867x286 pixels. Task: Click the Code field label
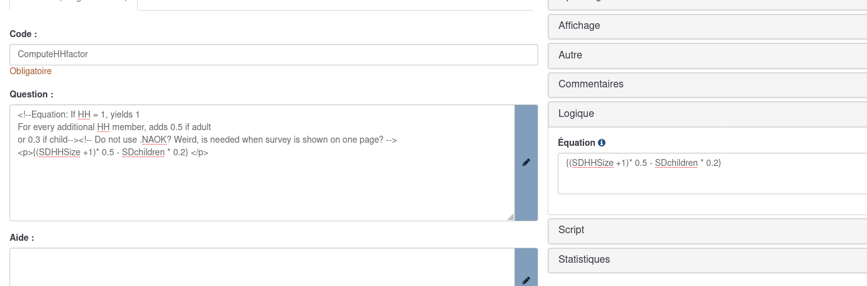click(x=23, y=34)
